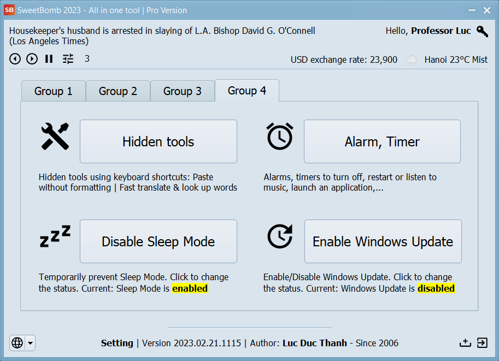Click the cloud weather icon
The height and width of the screenshot is (361, 499).
click(412, 60)
